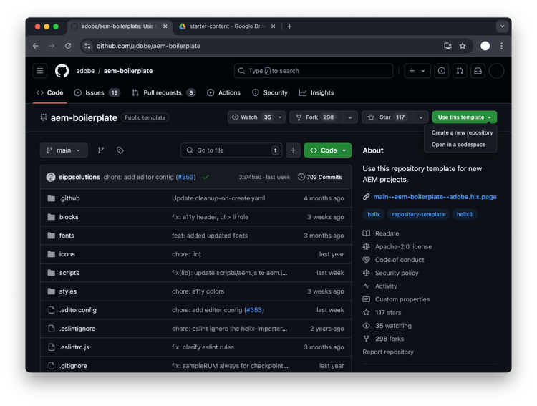Open the create new plus dropdown

(x=417, y=71)
